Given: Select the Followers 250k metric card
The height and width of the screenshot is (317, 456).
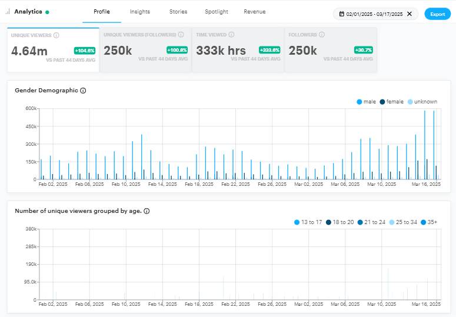Looking at the screenshot, I should click(x=331, y=49).
